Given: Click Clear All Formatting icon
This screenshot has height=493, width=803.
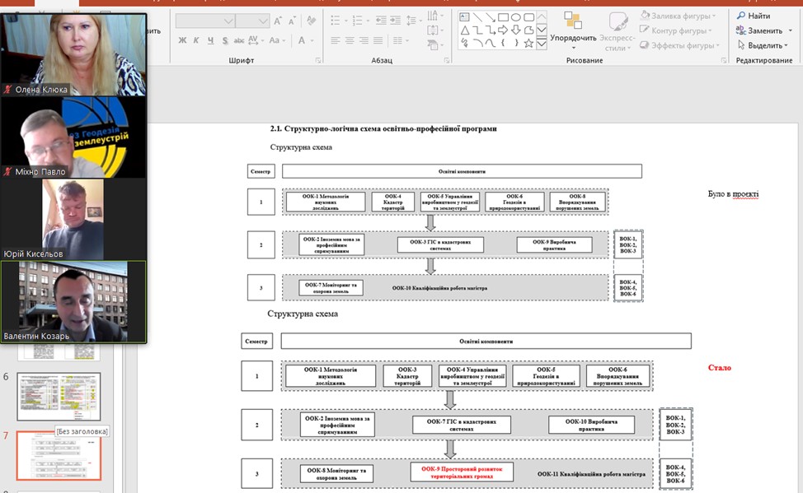Looking at the screenshot, I should click(x=311, y=21).
